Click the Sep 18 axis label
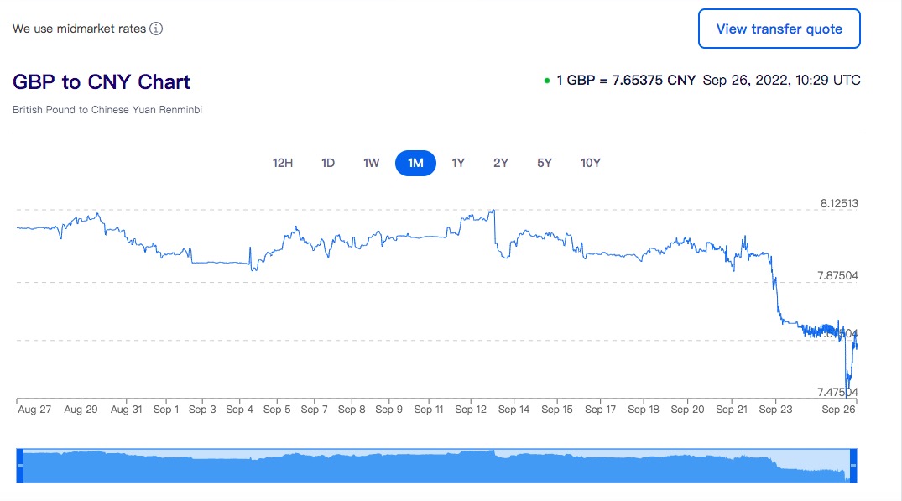The height and width of the screenshot is (501, 902). click(x=643, y=409)
